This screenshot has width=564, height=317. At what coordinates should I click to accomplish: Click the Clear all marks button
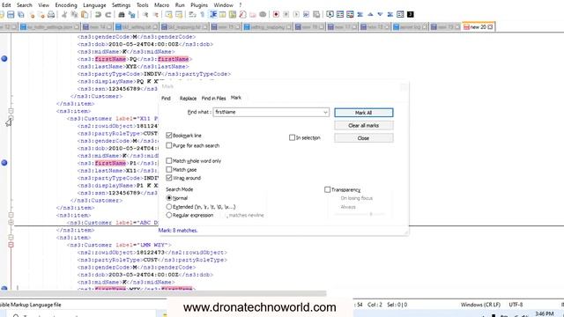(363, 125)
